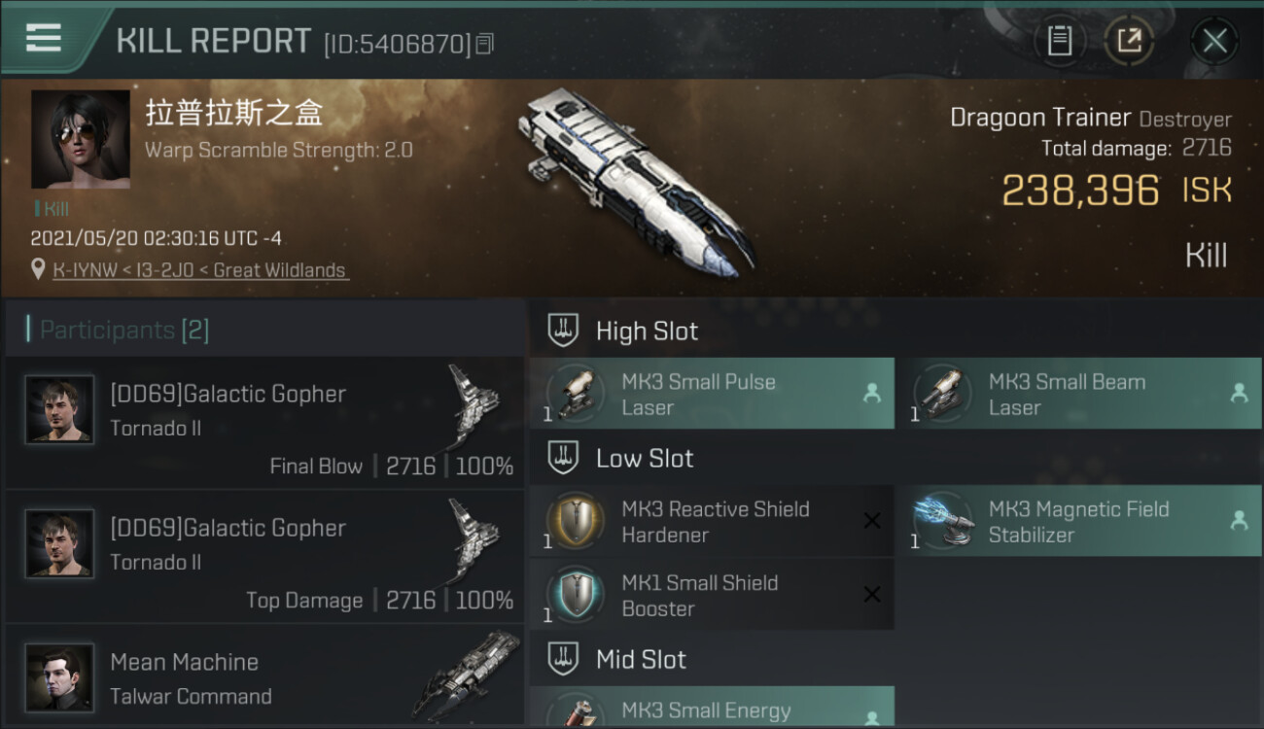Select MK3 Small Beam Laser module
Viewport: 1264px width, 729px height.
click(1079, 394)
